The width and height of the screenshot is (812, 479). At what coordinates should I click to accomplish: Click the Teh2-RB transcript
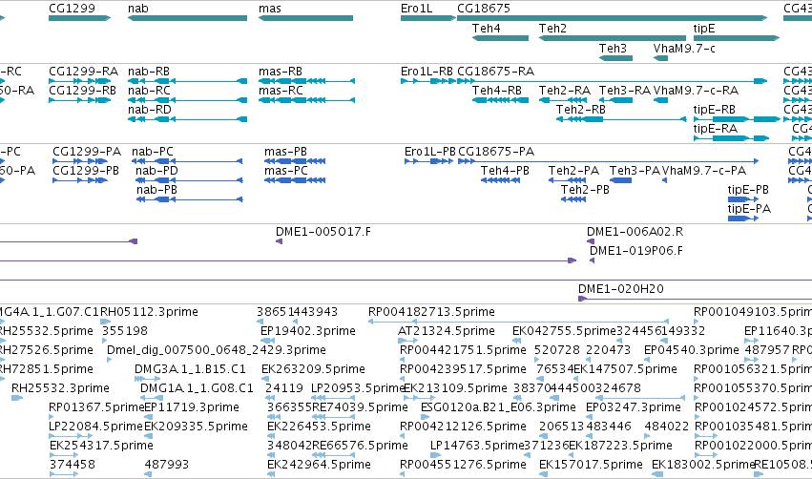(x=621, y=119)
